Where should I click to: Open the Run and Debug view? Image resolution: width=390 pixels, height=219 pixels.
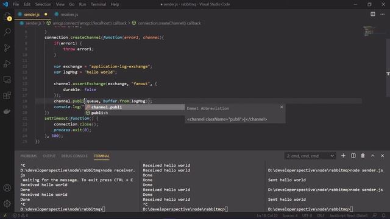coord(7,63)
